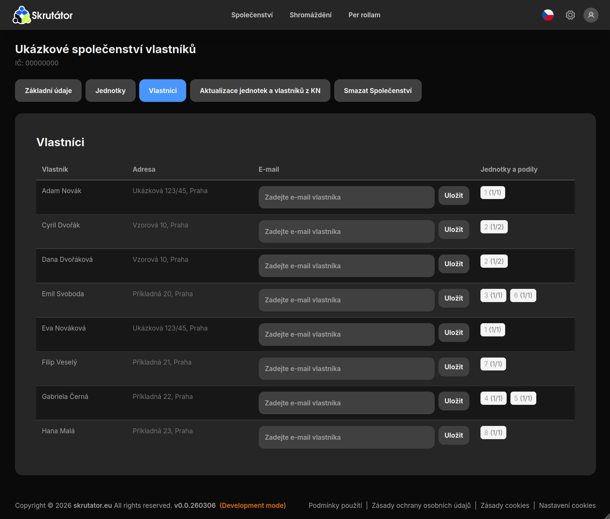Open user profile avatar icon

[x=591, y=15]
